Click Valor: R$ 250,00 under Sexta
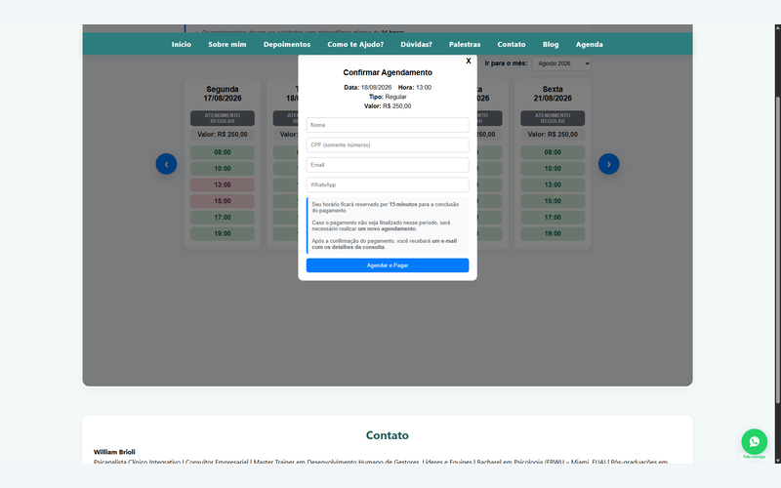Viewport: 781px width, 488px height. [x=553, y=135]
